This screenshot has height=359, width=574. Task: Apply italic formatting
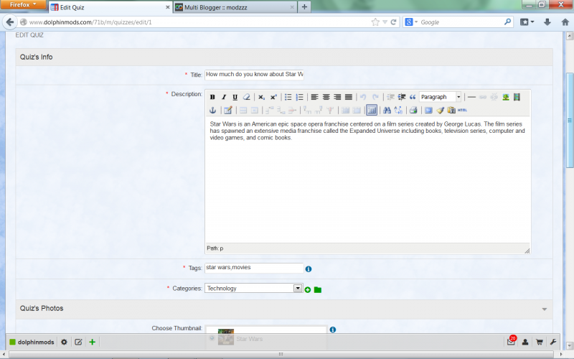(x=224, y=97)
